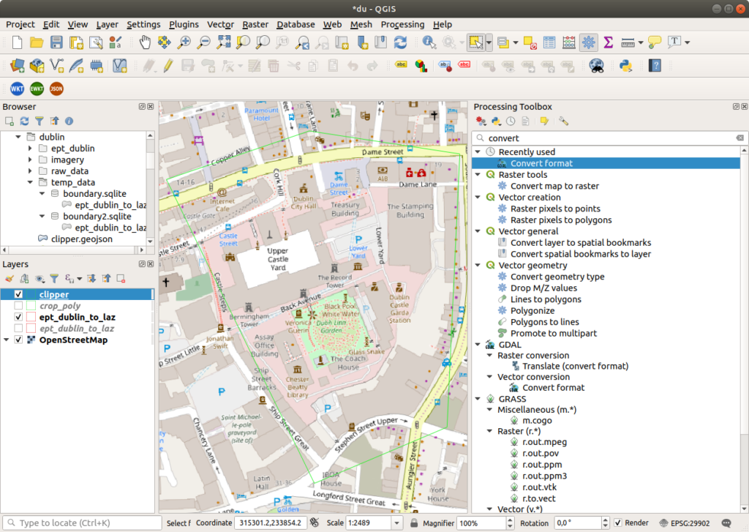Collapse the dublin folder in Browser

click(18, 137)
